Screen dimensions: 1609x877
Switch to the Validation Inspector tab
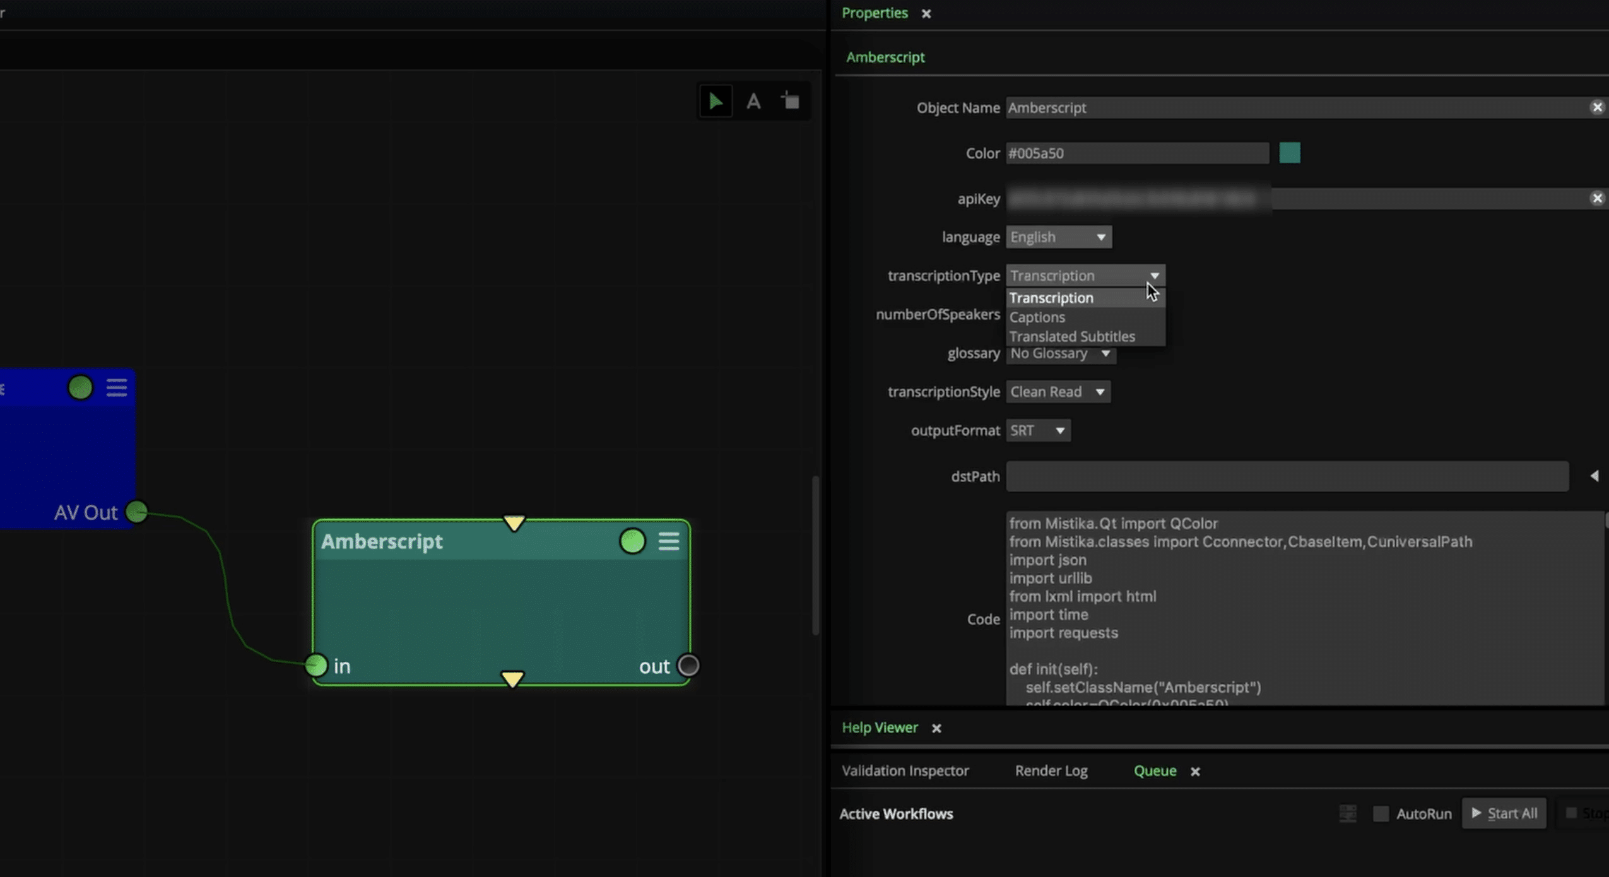click(905, 770)
